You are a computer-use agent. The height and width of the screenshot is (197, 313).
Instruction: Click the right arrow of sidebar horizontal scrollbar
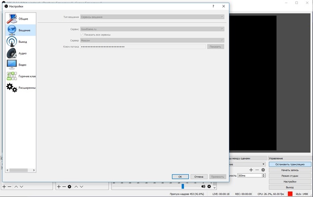(x=34, y=170)
